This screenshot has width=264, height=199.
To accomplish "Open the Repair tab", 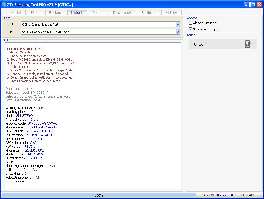I will coord(98,12).
